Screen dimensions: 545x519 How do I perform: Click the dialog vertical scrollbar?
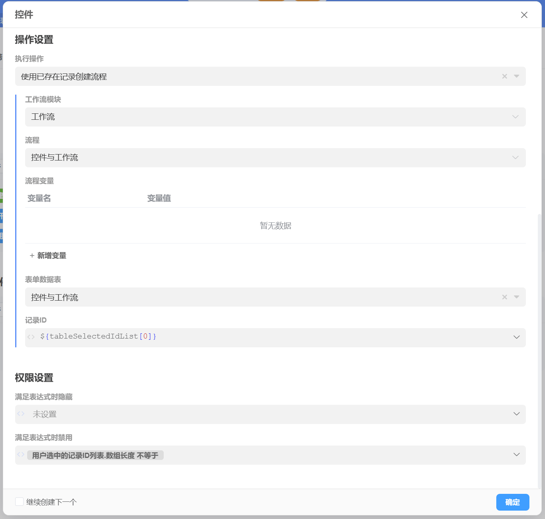[x=539, y=351]
